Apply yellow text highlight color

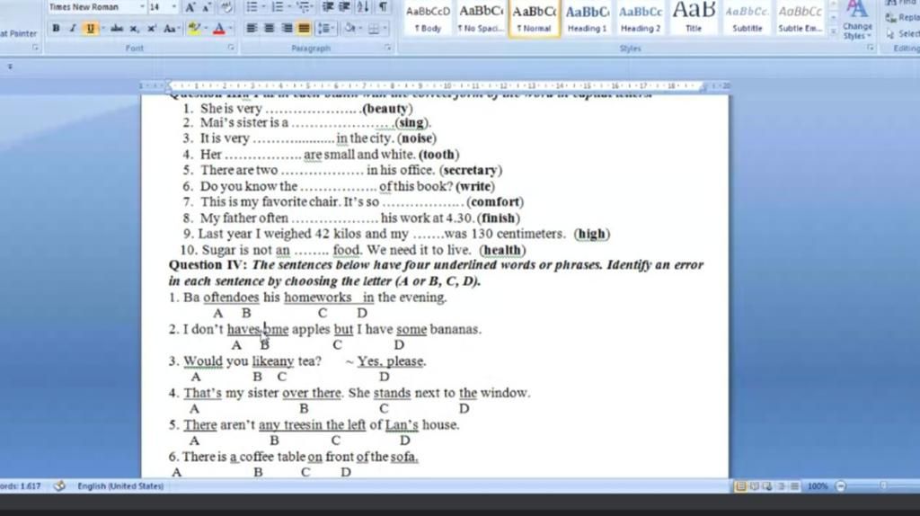point(194,28)
